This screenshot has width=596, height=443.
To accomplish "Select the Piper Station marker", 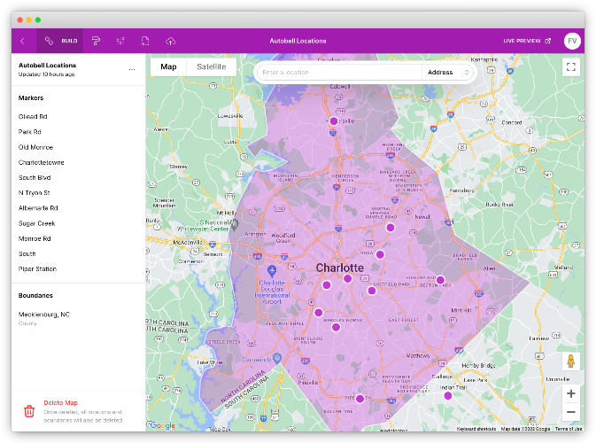I will point(37,268).
